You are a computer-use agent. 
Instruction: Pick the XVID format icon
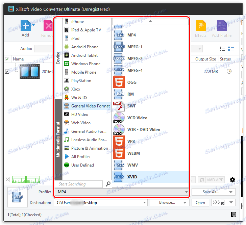(x=119, y=177)
